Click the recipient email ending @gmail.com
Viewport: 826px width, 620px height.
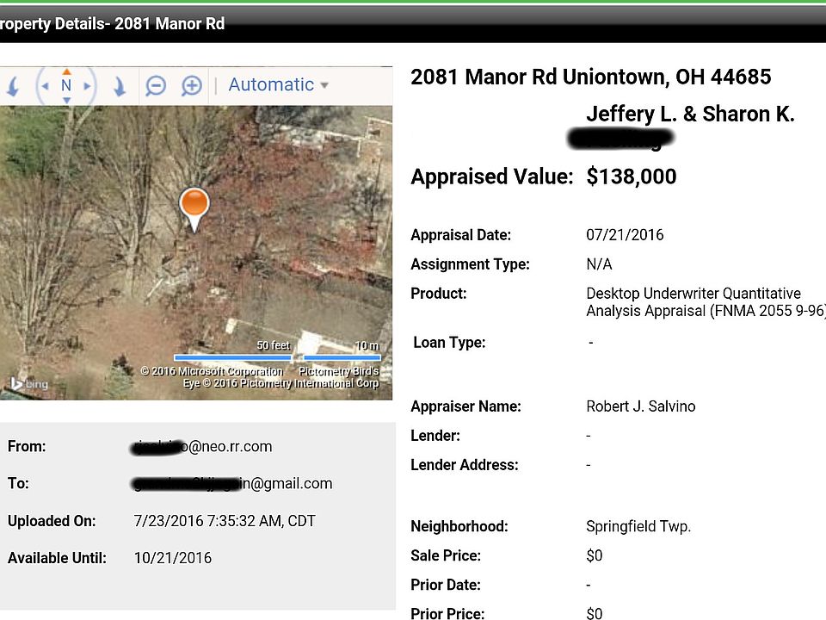pos(231,483)
